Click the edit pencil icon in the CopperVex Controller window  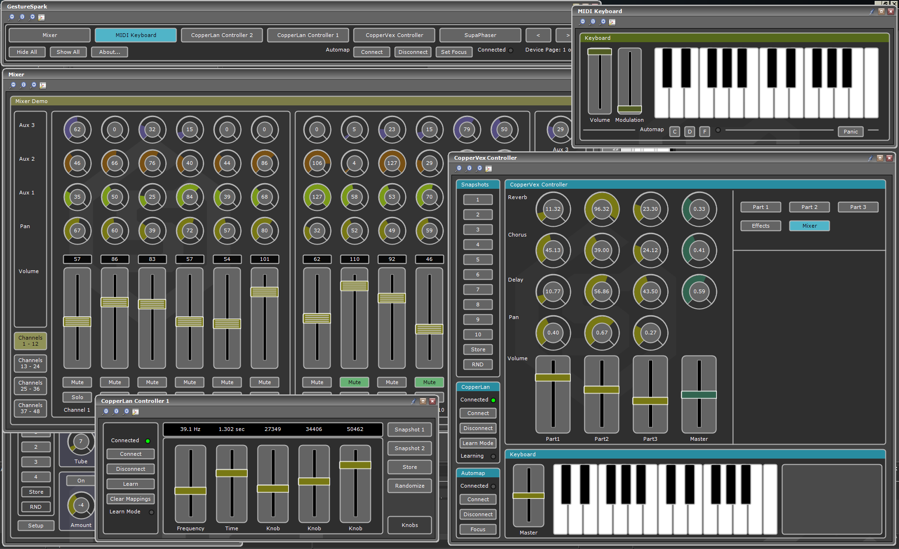point(489,169)
